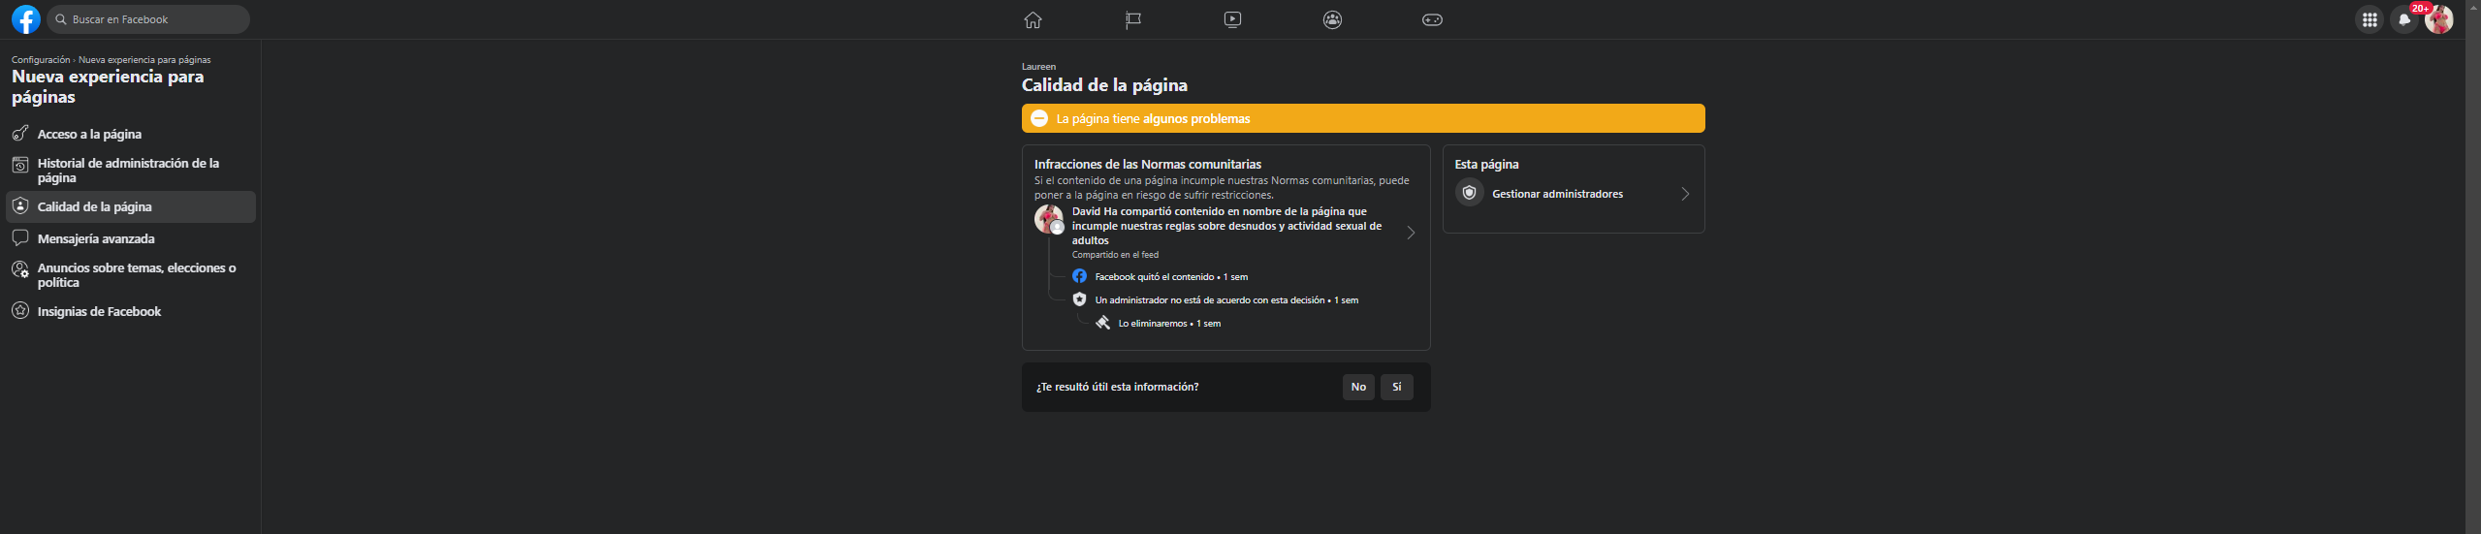Click the minus icon in the yellow banner
This screenshot has width=2481, height=534.
click(x=1039, y=118)
